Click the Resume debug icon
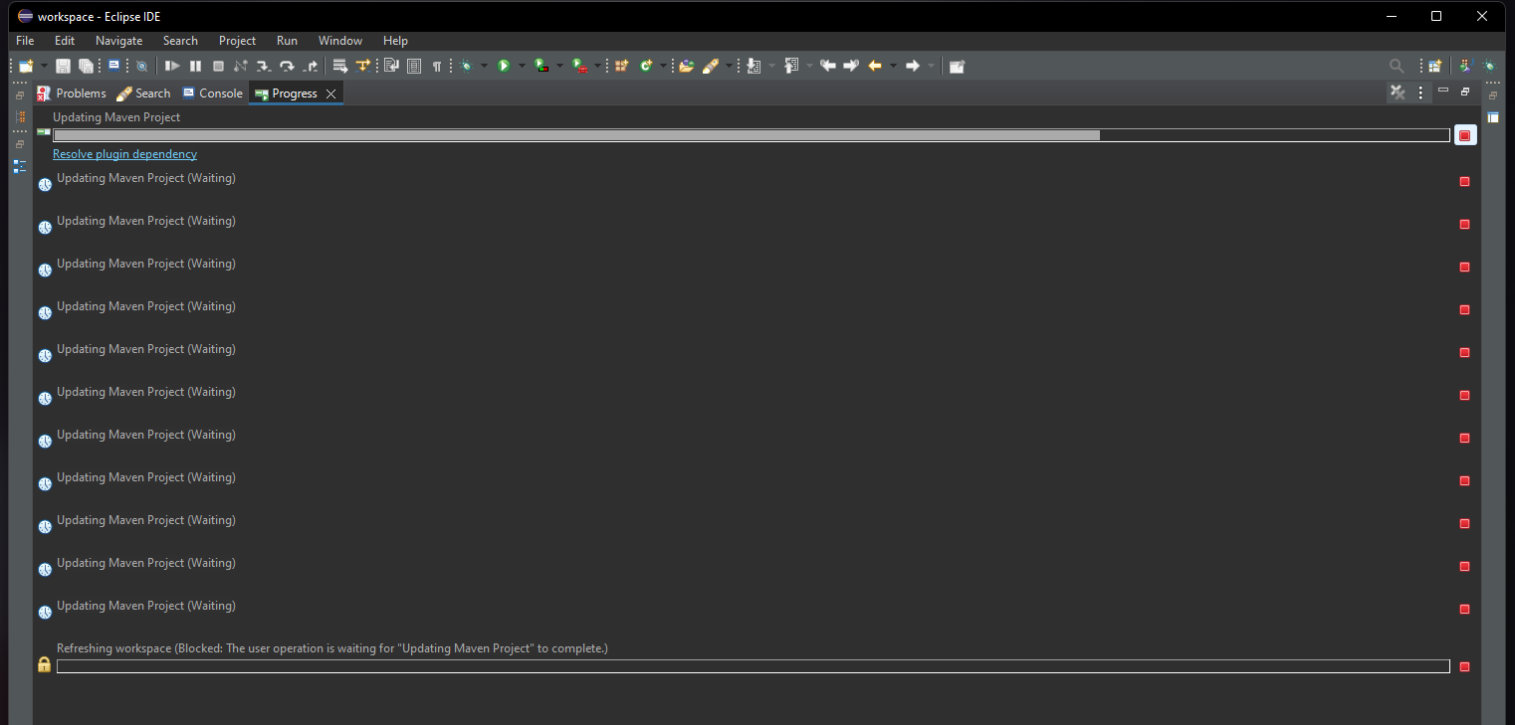The image size is (1515, 725). point(172,66)
